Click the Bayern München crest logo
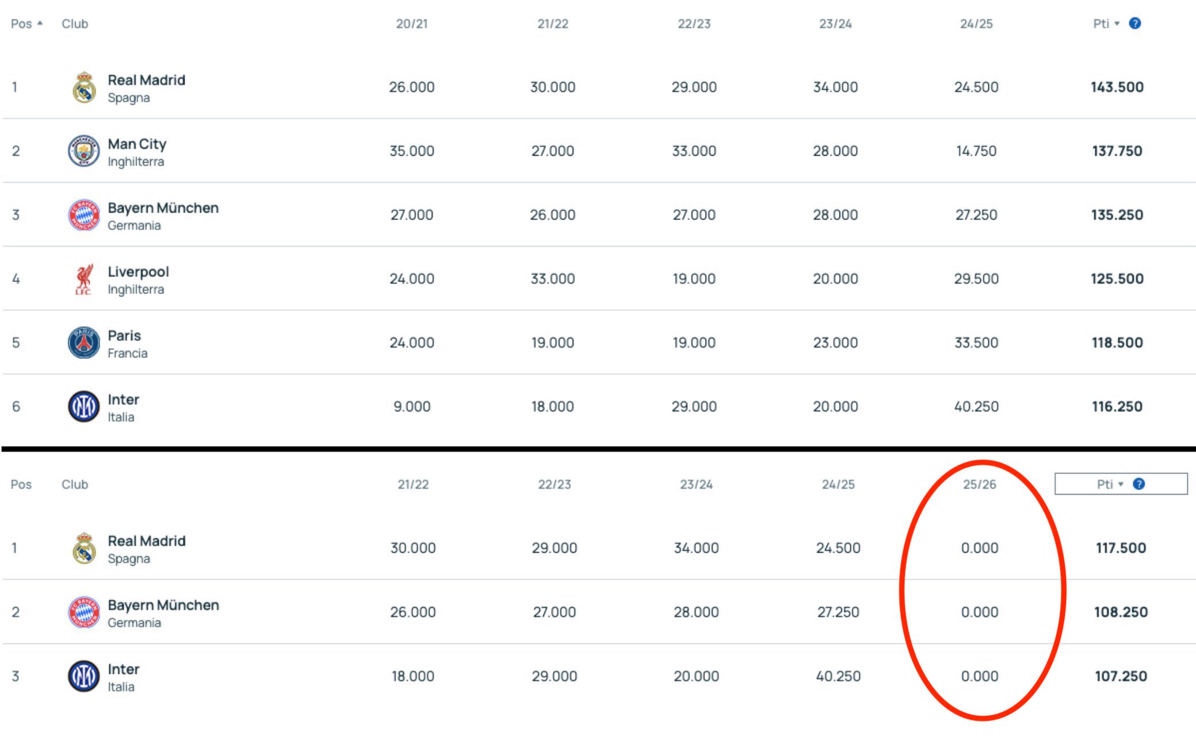 (84, 214)
